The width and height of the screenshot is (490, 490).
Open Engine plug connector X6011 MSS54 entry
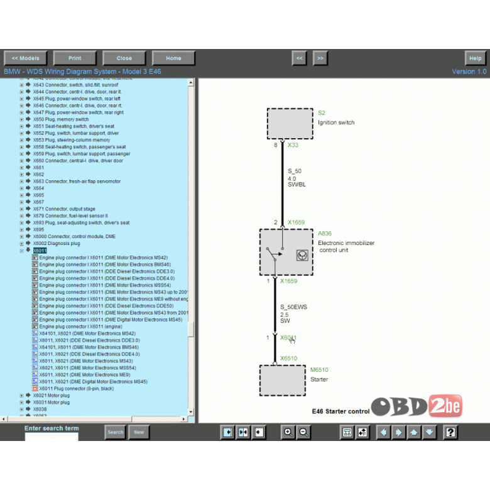(105, 285)
